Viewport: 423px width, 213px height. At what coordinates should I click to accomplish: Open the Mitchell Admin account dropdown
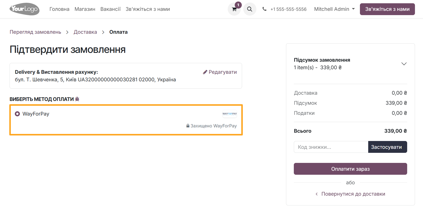(334, 9)
